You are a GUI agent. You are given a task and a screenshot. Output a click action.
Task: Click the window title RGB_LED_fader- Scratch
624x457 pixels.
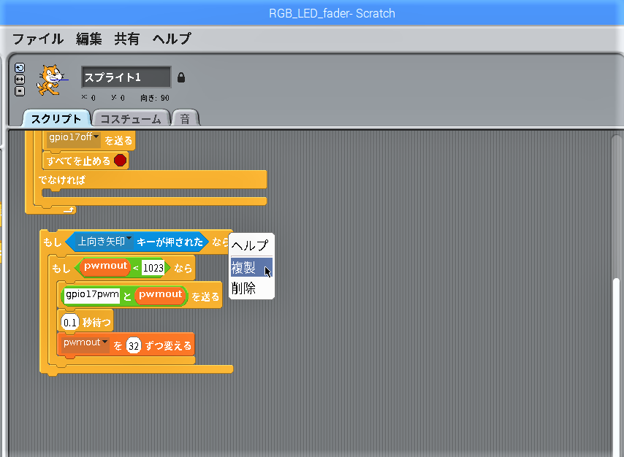click(332, 13)
